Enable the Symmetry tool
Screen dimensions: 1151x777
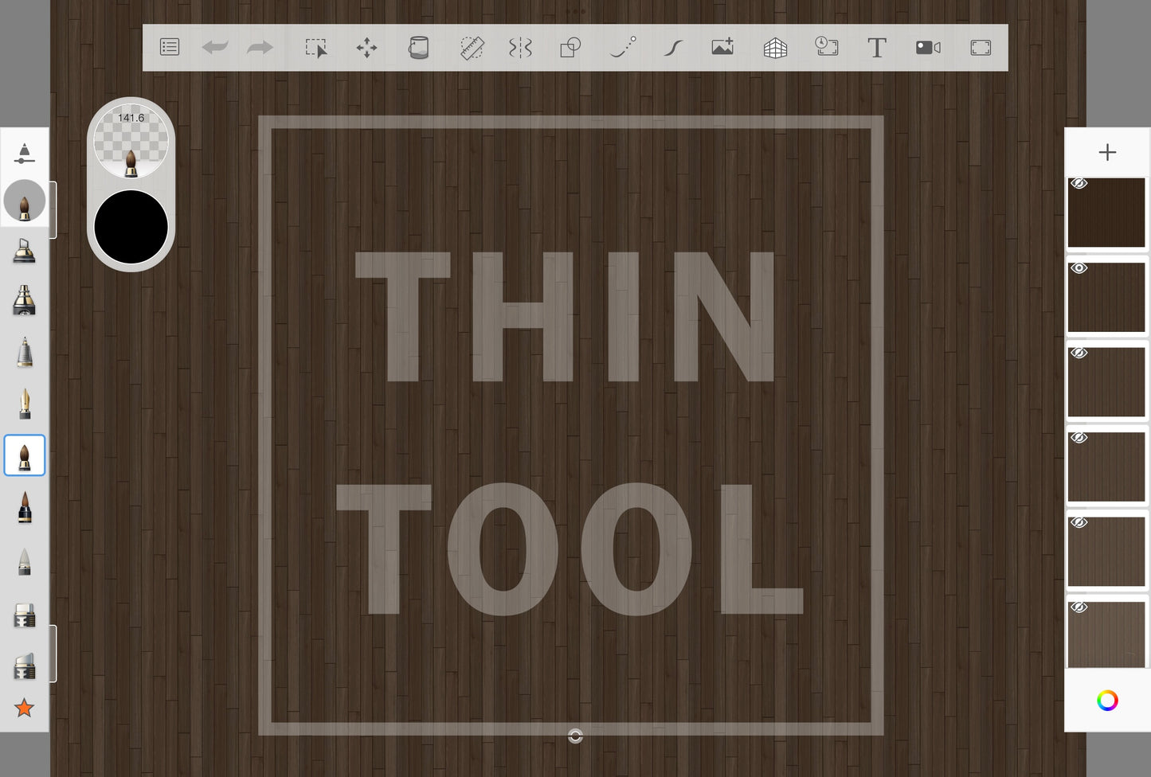point(520,48)
